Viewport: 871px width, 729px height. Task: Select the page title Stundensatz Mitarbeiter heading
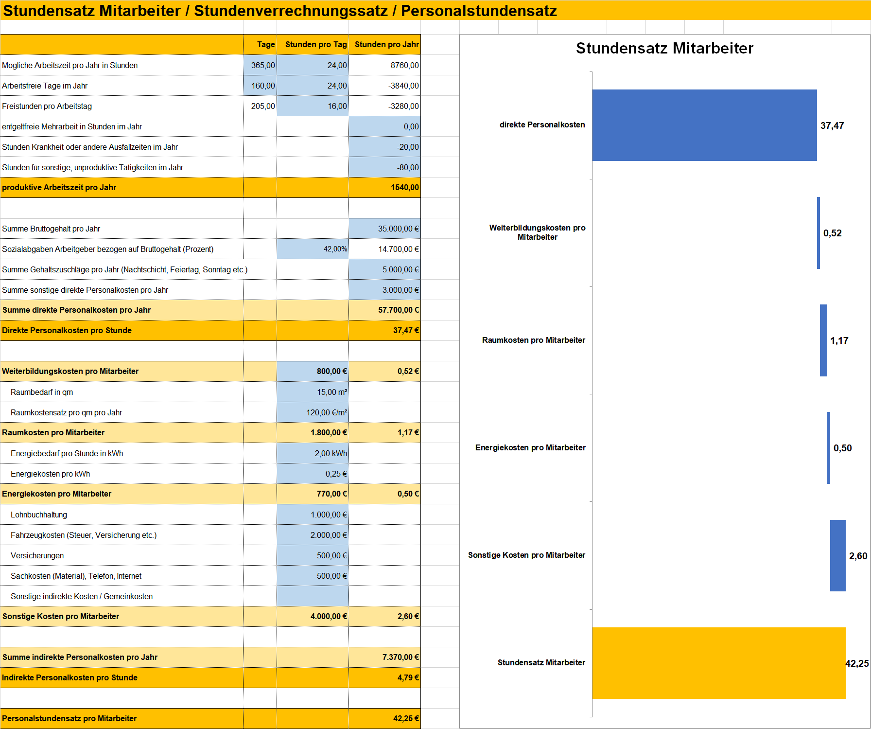coord(280,10)
